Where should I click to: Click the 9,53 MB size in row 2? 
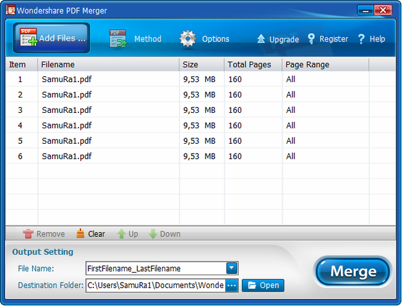pos(199,94)
